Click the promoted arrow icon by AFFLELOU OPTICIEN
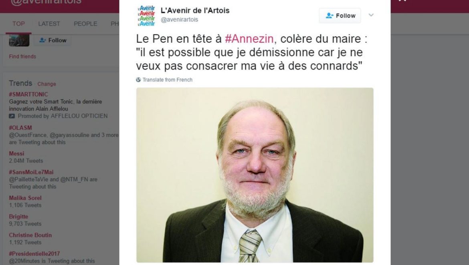Screen dimensions: 469x265 click(x=12, y=116)
